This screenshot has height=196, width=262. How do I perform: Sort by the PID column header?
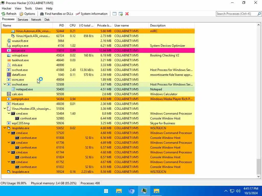(x=59, y=26)
